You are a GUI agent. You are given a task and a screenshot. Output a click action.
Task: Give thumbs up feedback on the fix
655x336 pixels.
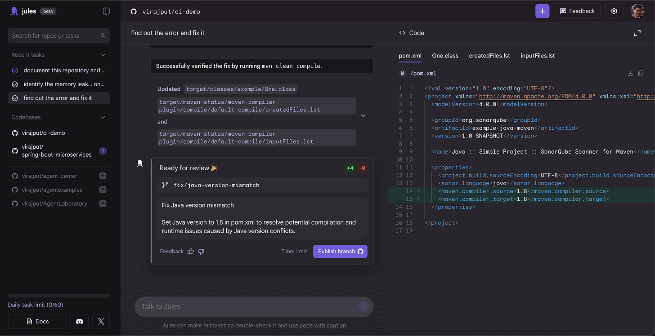click(x=190, y=252)
